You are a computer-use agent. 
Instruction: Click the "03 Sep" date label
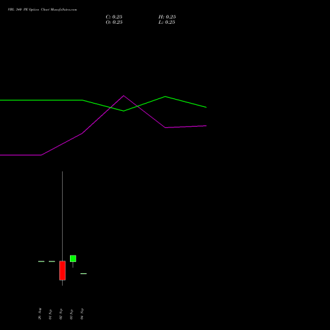71,314
